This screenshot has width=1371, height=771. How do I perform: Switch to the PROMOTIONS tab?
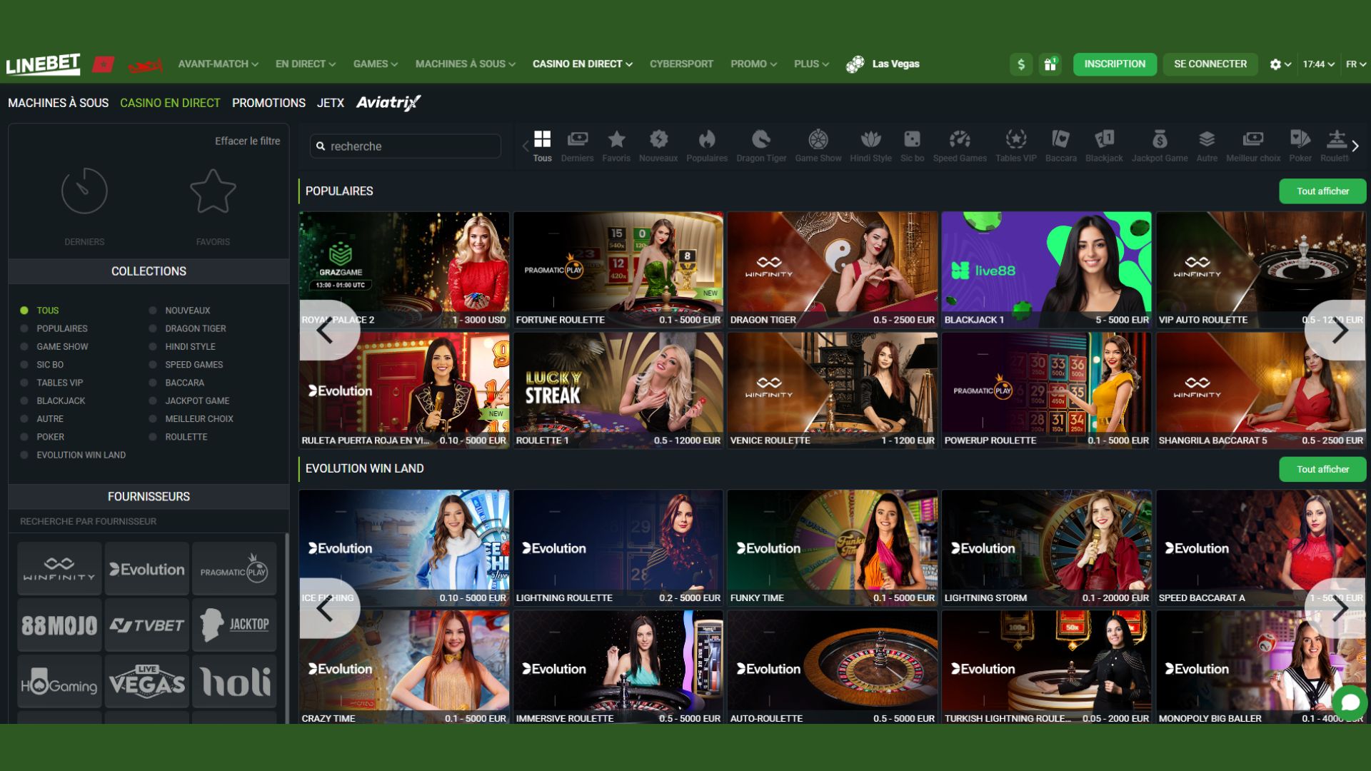(x=268, y=103)
